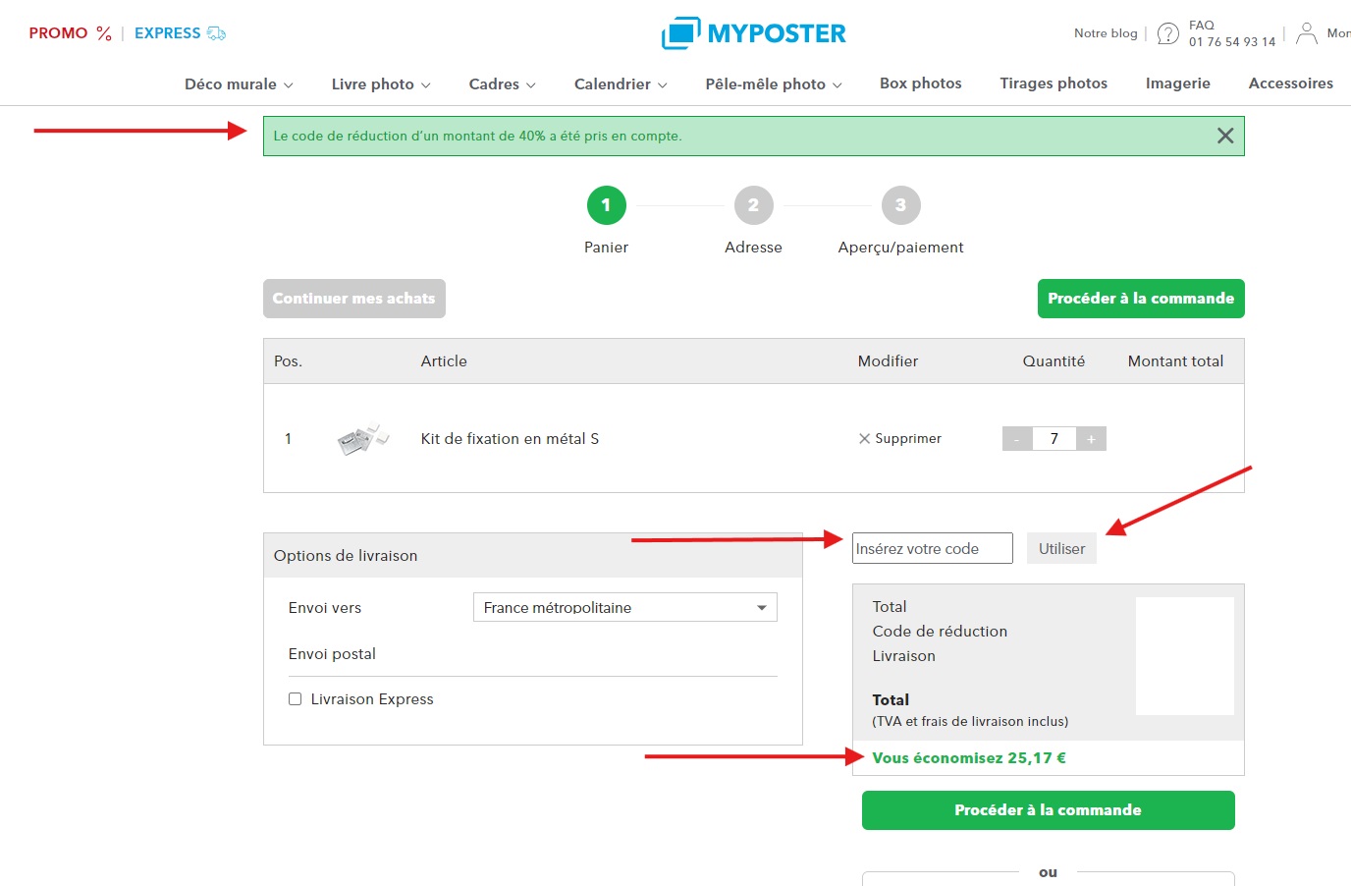The height and width of the screenshot is (886, 1351).
Task: Open the Box photos menu item
Action: coord(920,83)
